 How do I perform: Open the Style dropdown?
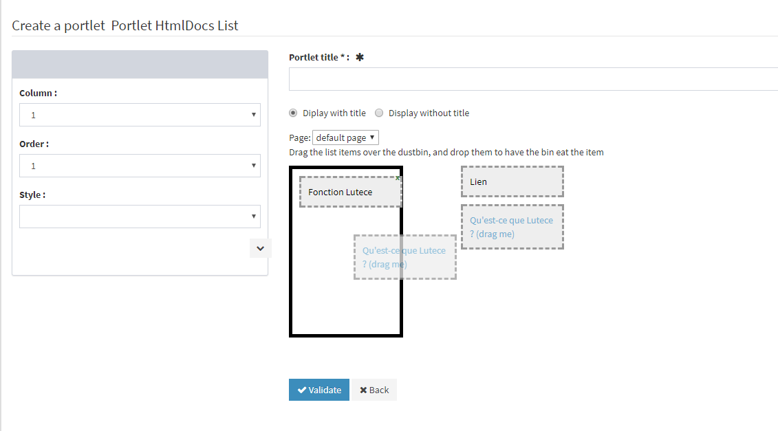(140, 217)
